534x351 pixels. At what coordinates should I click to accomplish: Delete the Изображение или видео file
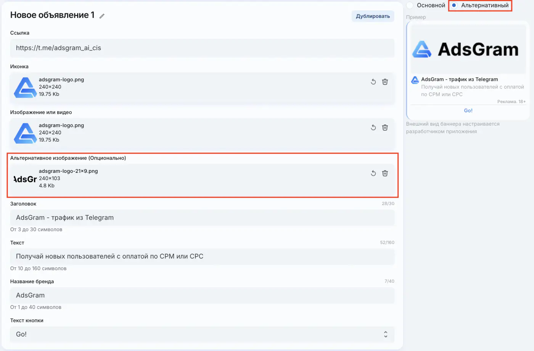385,128
